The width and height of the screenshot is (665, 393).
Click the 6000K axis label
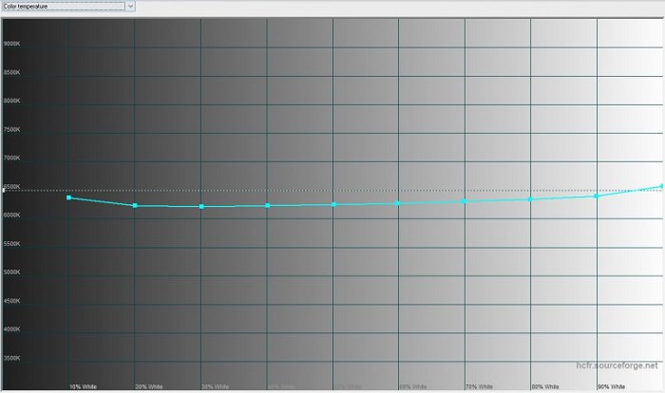11,215
